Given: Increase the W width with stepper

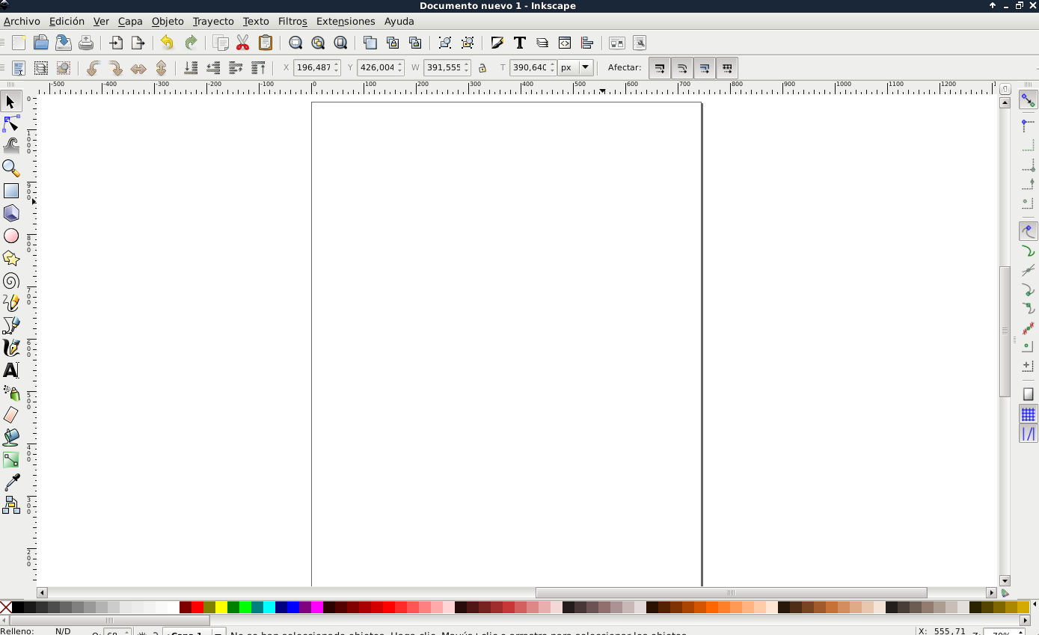Looking at the screenshot, I should [466, 64].
